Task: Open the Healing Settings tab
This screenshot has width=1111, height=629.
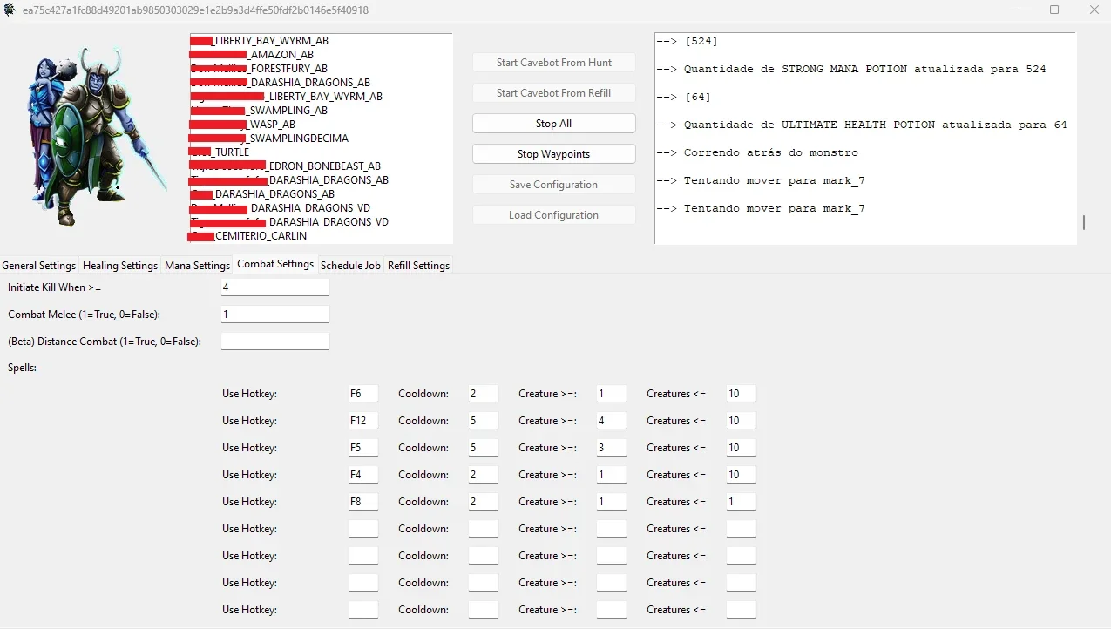Action: 120,266
